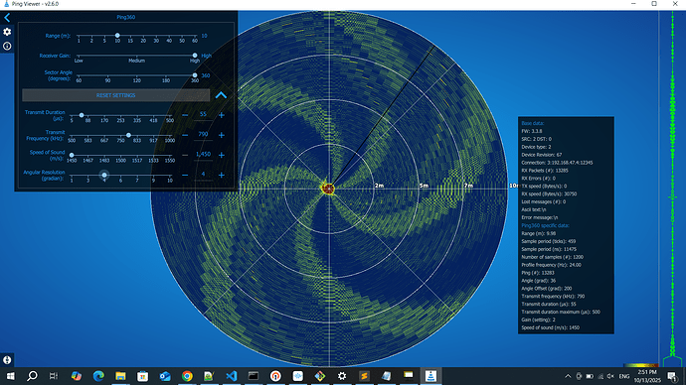686x385 pixels.
Task: Click the 7m range label on sonar
Action: 468,186
